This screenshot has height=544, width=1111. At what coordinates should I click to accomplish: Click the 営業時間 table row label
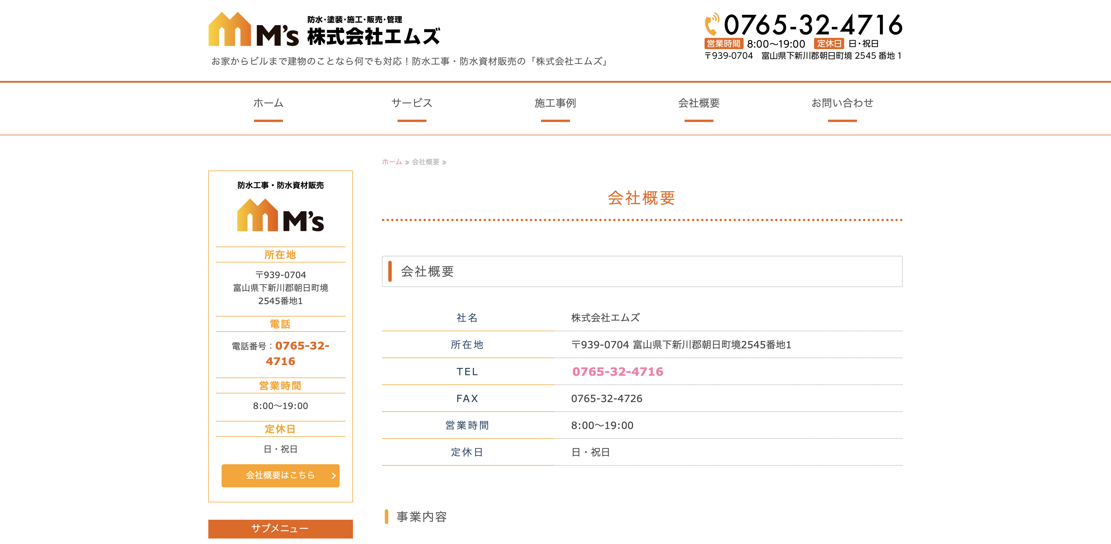coord(468,425)
